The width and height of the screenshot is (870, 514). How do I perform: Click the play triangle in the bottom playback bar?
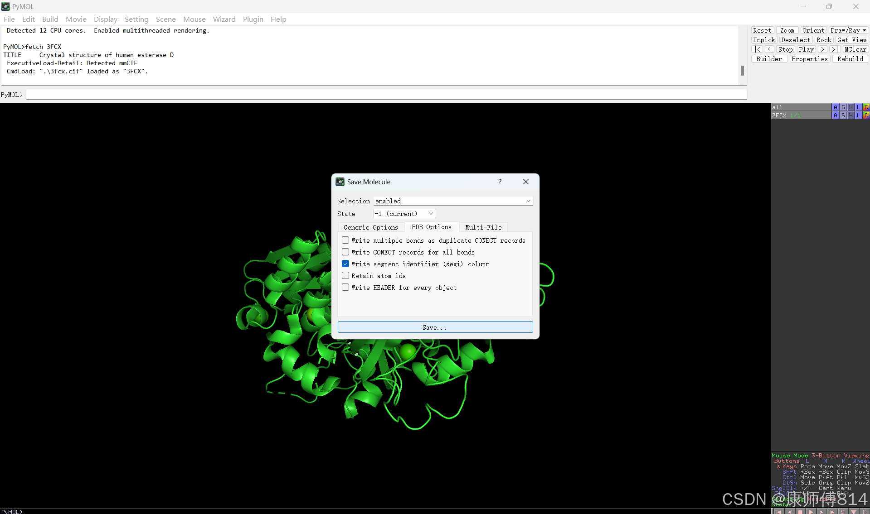click(x=811, y=511)
